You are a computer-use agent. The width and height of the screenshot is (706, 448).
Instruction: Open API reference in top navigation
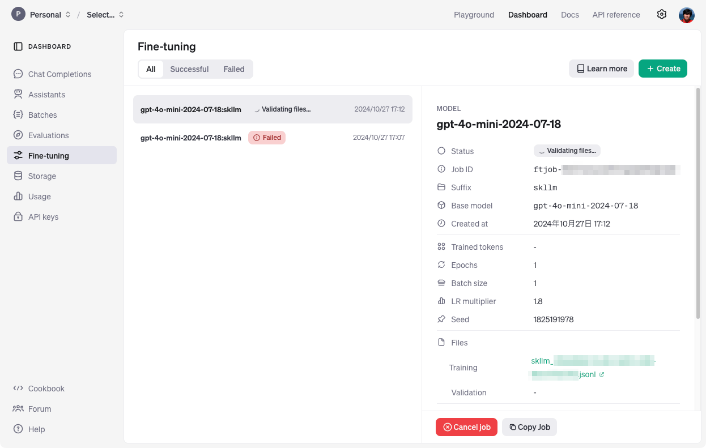(x=616, y=15)
